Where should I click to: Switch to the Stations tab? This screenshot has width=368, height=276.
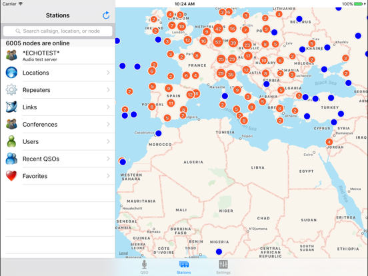[x=184, y=267]
